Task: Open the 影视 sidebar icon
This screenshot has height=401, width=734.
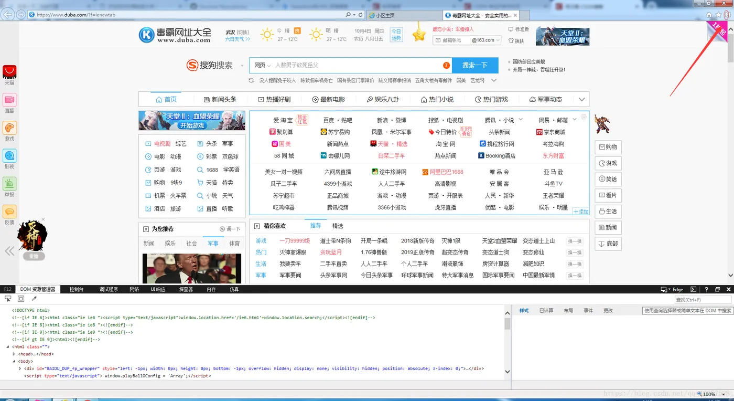Action: [x=9, y=155]
